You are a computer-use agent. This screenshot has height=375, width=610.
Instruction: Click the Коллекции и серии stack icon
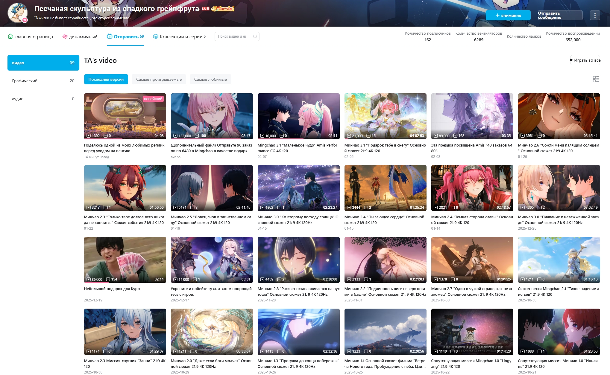[156, 36]
